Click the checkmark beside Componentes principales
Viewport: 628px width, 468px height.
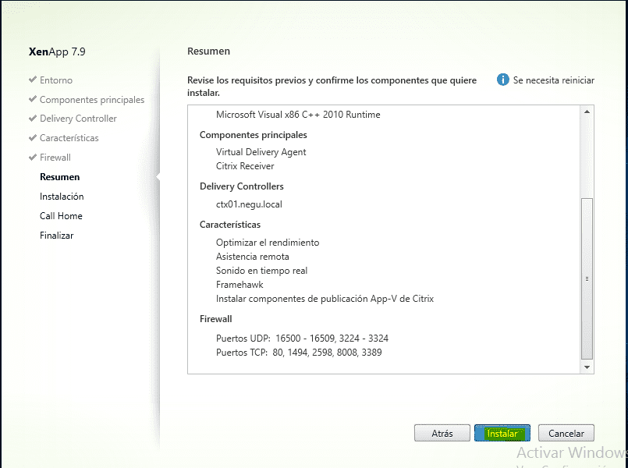pyautogui.click(x=34, y=100)
